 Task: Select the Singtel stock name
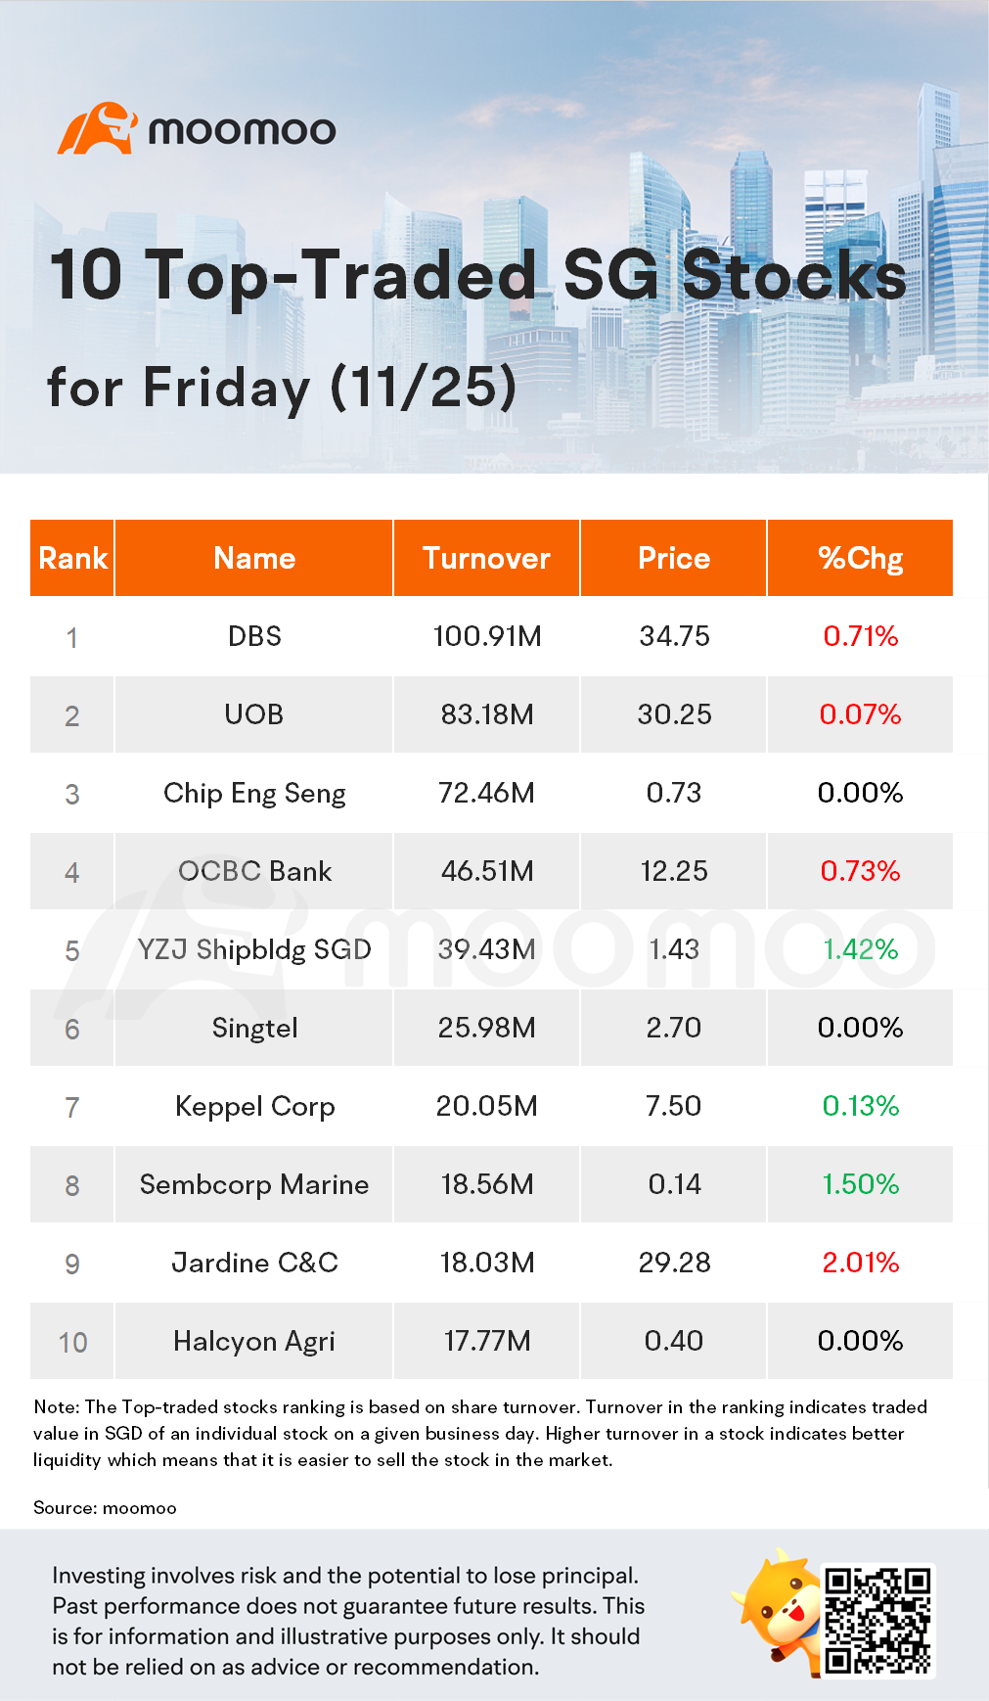[x=254, y=1028]
